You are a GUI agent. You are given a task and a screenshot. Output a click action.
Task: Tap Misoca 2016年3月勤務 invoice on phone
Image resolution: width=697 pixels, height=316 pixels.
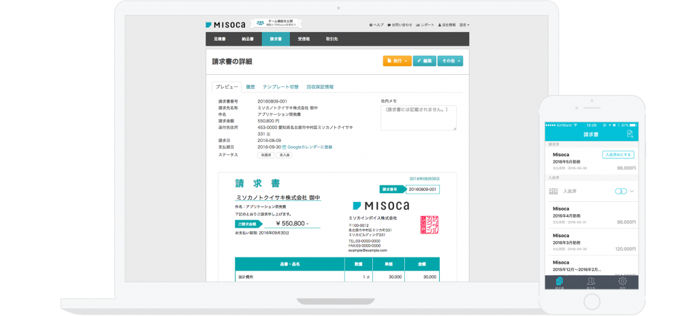pyautogui.click(x=591, y=243)
